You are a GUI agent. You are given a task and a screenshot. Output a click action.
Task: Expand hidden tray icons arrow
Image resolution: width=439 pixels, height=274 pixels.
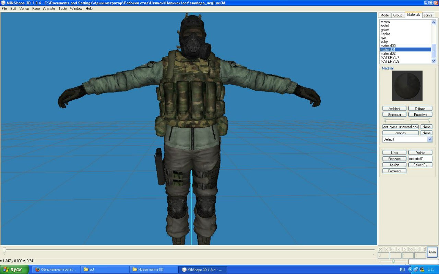coord(410,270)
